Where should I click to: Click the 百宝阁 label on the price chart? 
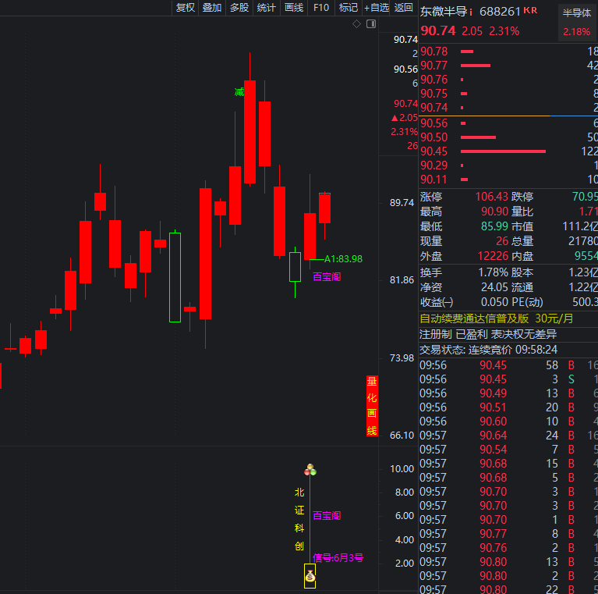point(327,277)
